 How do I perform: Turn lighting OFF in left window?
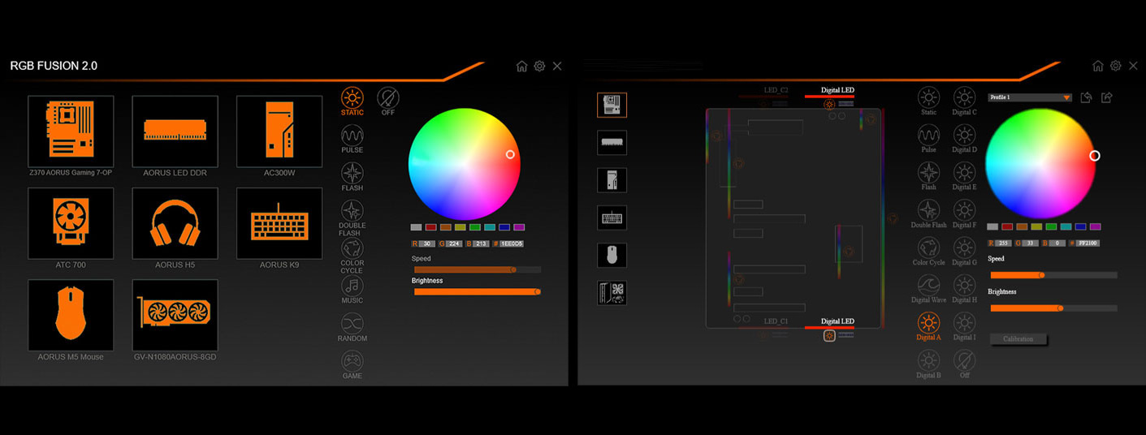click(x=388, y=101)
